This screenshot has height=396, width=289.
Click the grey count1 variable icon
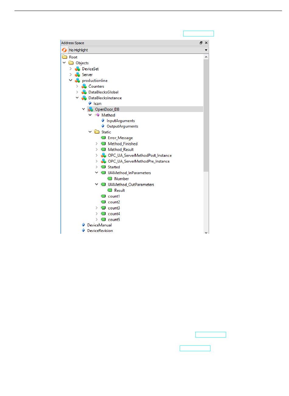click(103, 196)
